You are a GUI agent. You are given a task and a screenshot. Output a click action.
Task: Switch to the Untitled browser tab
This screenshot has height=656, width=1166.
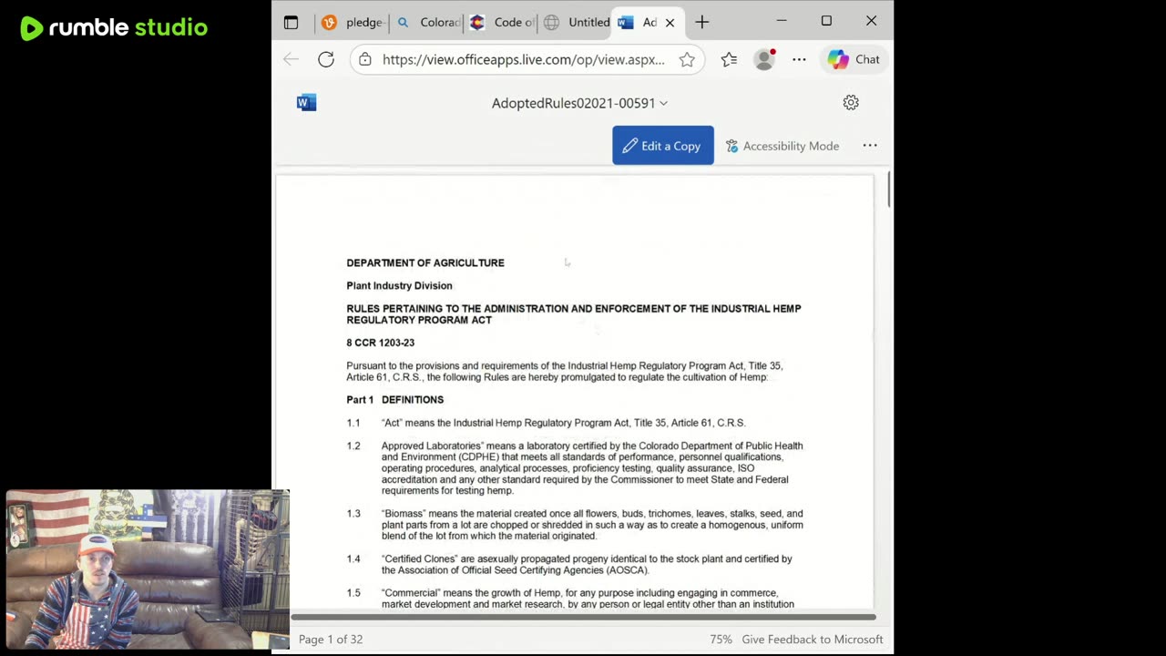click(x=576, y=22)
